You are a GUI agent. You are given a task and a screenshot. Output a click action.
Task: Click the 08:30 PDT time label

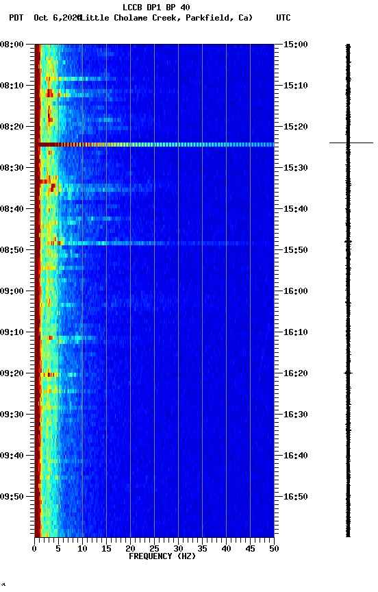point(12,168)
